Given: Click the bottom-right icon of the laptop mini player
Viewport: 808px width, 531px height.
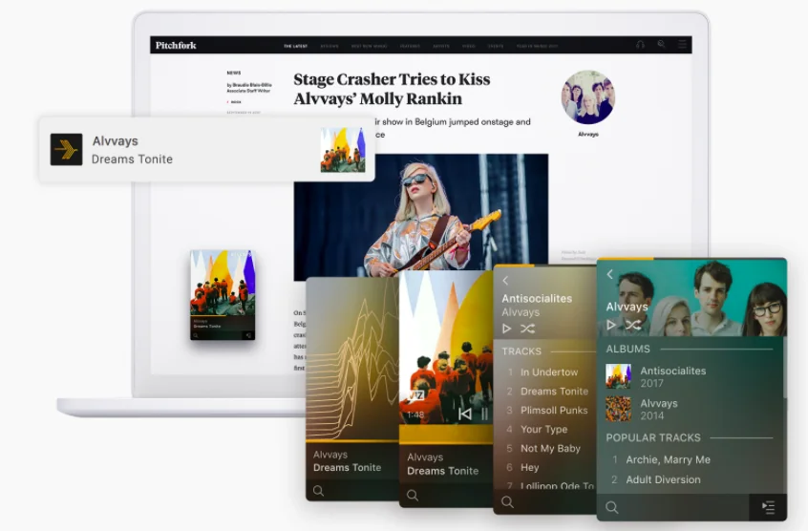Looking at the screenshot, I should 248,335.
